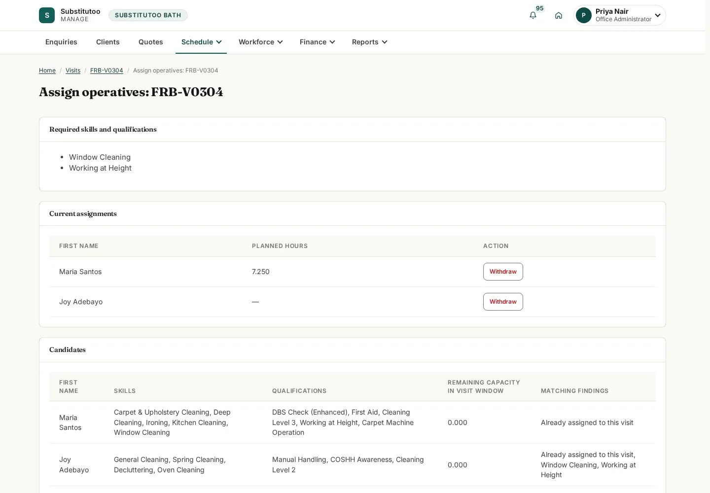The height and width of the screenshot is (493, 710).
Task: Go to the Enquiries tab
Action: click(x=61, y=42)
